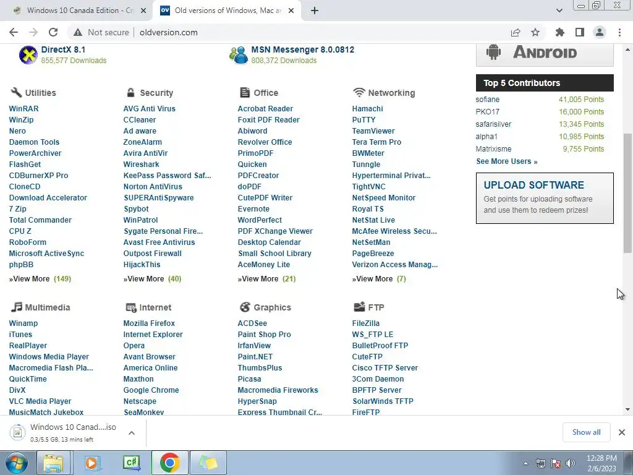Select contributor sofiane in Top 5 list
The image size is (633, 475).
tap(488, 100)
